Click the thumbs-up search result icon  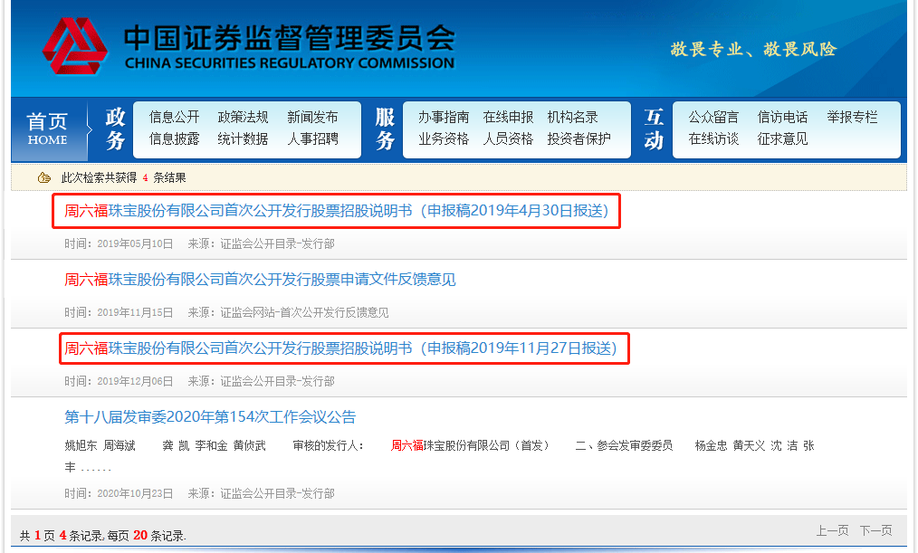[x=43, y=177]
